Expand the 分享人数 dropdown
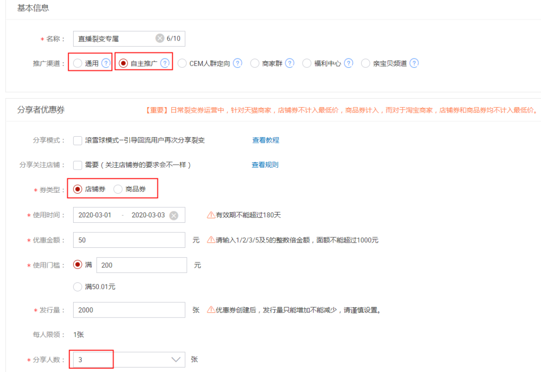Screen dimensions: 541x372 pyautogui.click(x=176, y=359)
